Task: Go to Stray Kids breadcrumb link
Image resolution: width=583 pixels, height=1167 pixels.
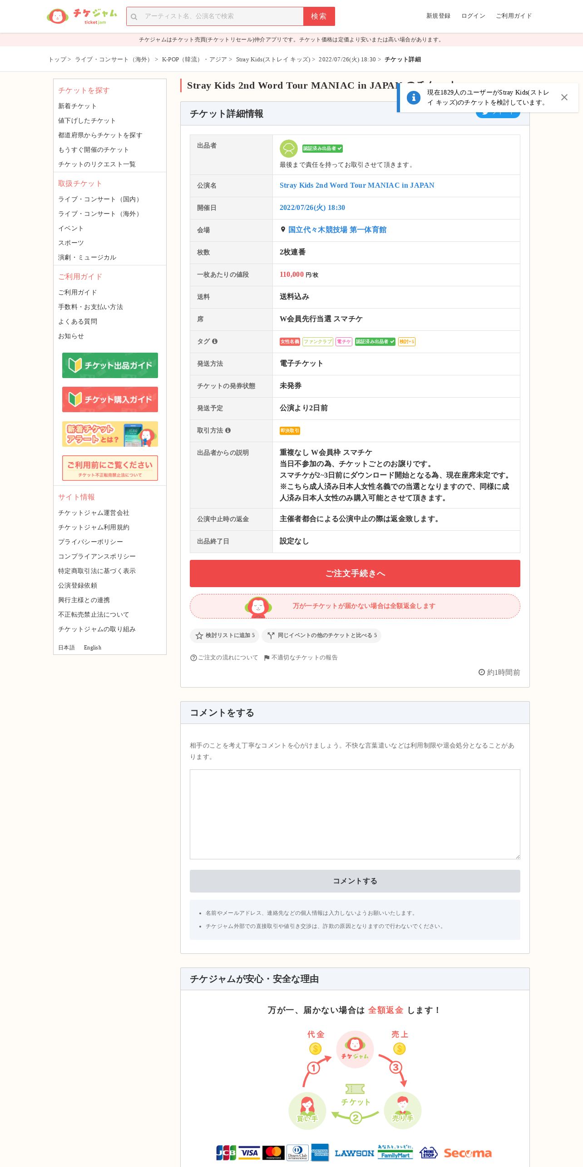Action: pyautogui.click(x=273, y=60)
